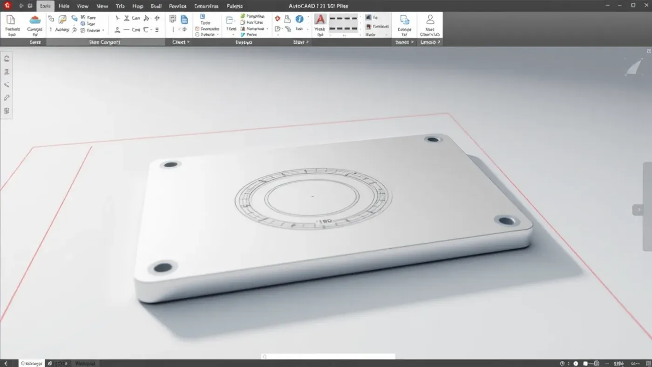Click the red AutoCAD application logo
Image resolution: width=652 pixels, height=367 pixels.
click(7, 6)
